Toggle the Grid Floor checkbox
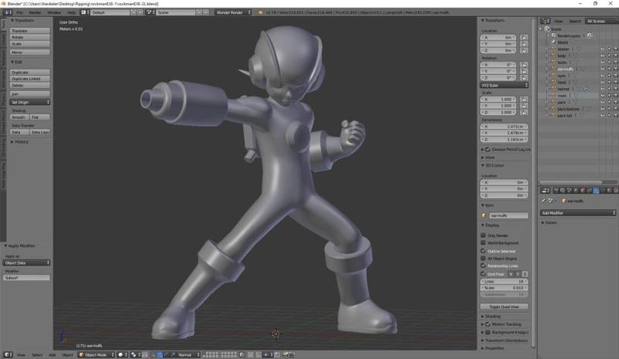619x359 pixels. pos(483,273)
